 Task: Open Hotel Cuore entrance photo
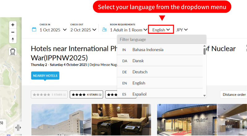coord(187,120)
